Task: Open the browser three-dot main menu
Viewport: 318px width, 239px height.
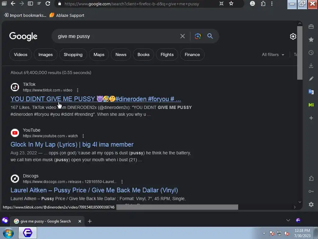Action: [272, 3]
